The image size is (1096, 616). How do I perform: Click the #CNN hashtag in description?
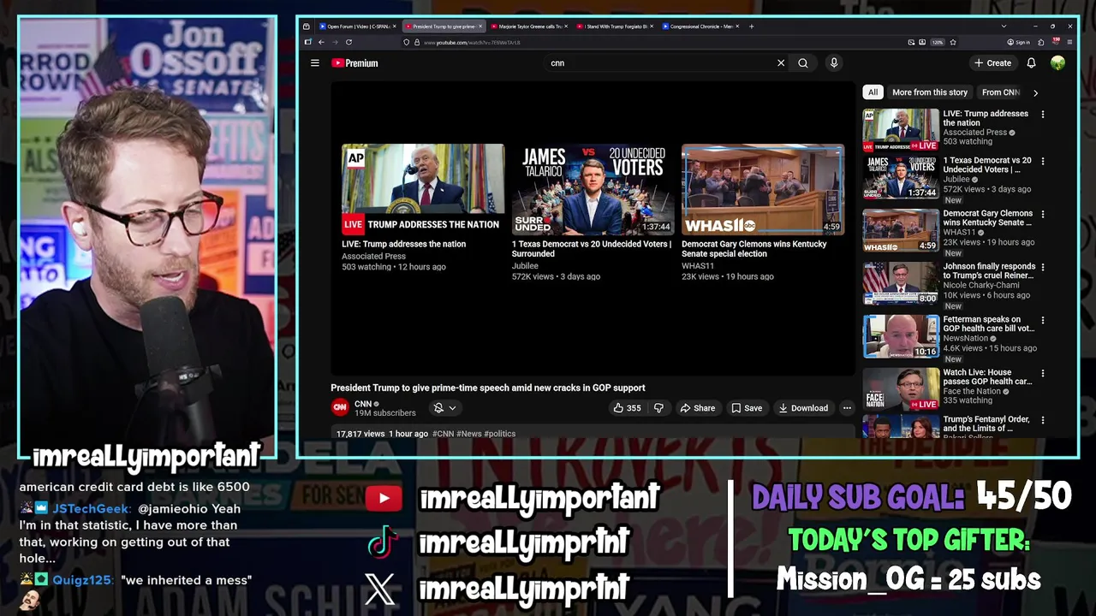pos(443,434)
